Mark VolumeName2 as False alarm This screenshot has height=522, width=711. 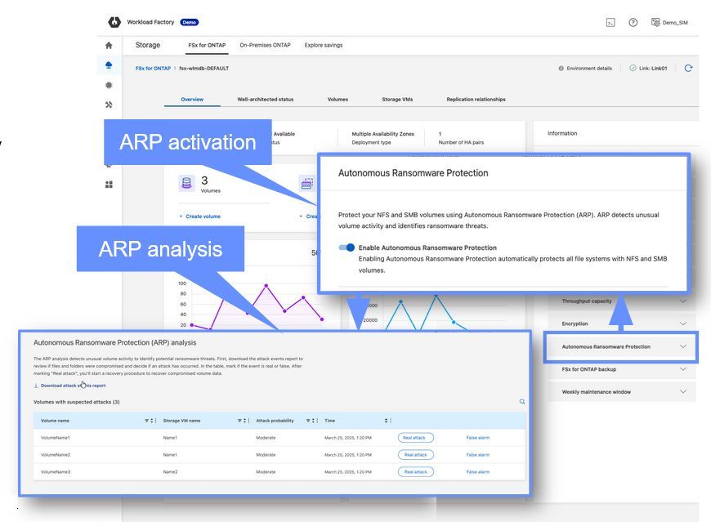pos(478,454)
